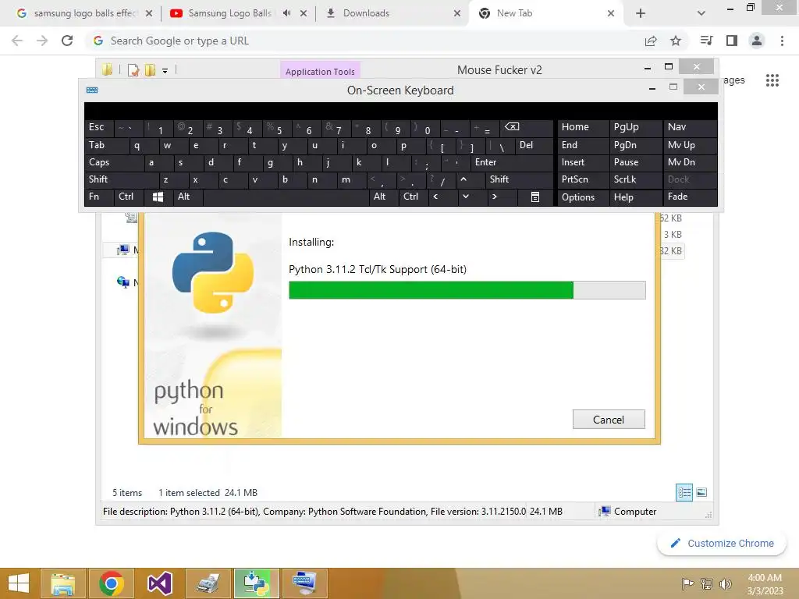Image resolution: width=799 pixels, height=599 pixels.
Task: Click the Python install progress bar
Action: (x=467, y=290)
